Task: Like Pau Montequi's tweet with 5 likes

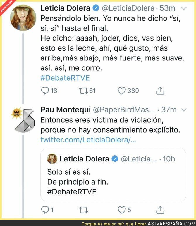Action: point(122,209)
